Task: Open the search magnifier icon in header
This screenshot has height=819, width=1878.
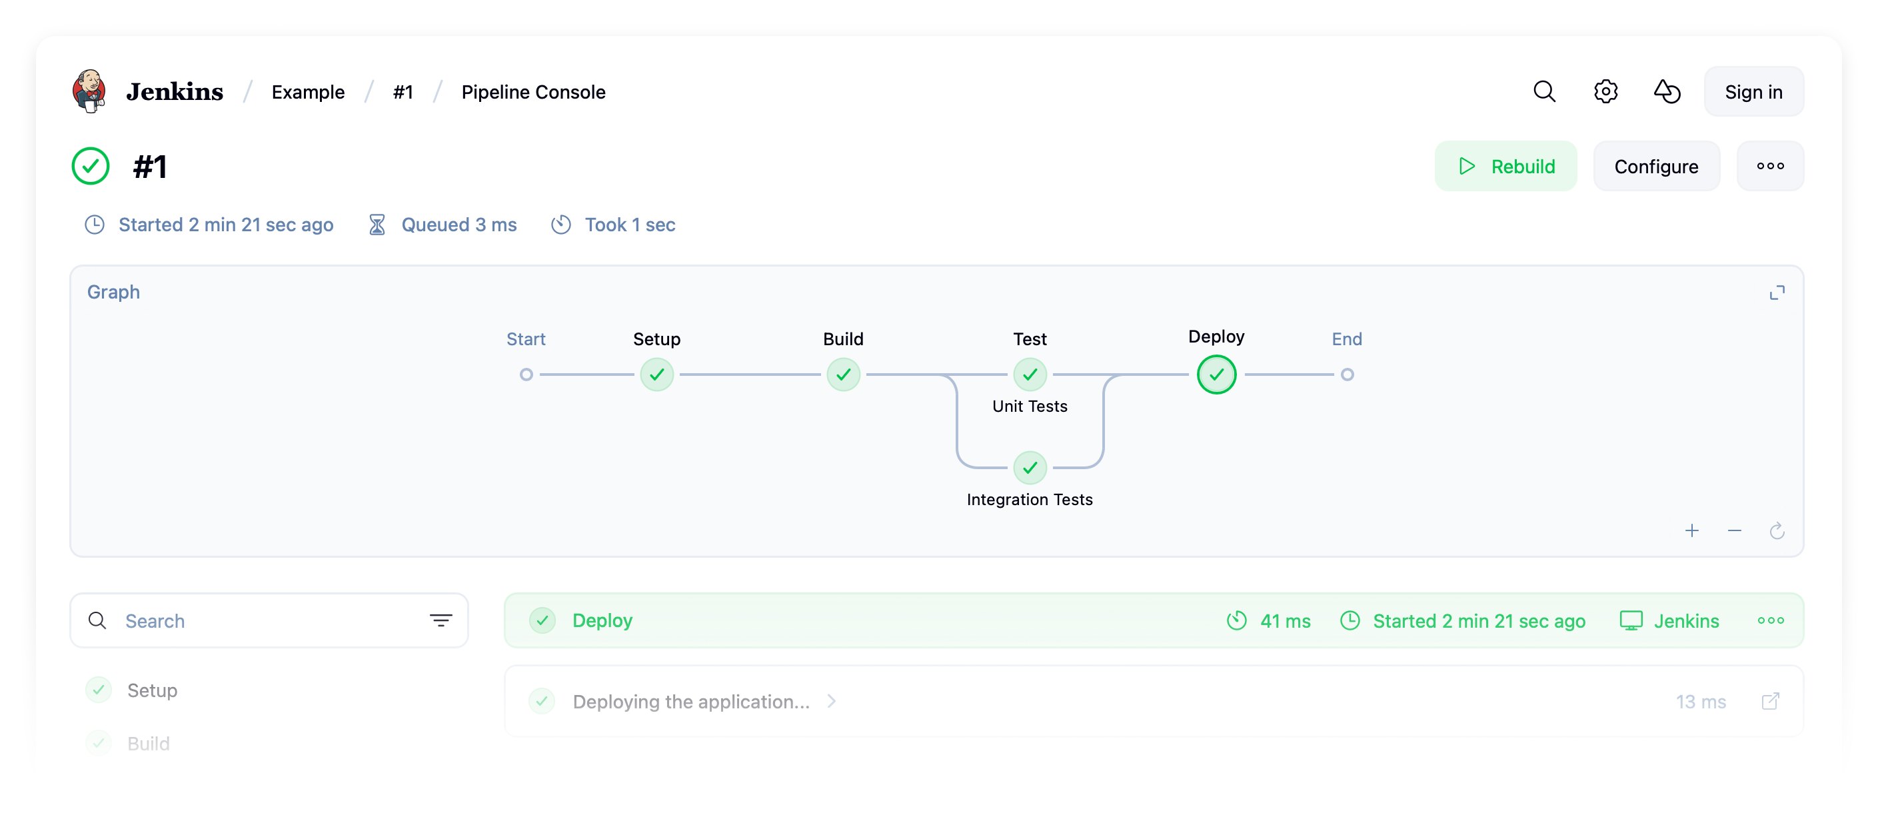Action: coord(1543,92)
